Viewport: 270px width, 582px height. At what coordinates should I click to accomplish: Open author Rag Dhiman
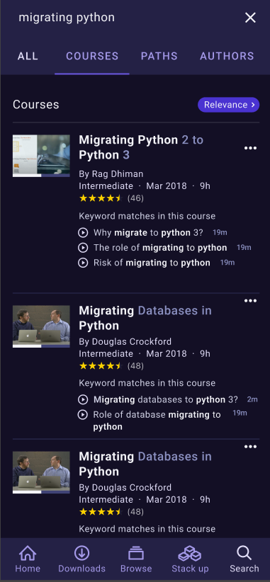pos(111,173)
